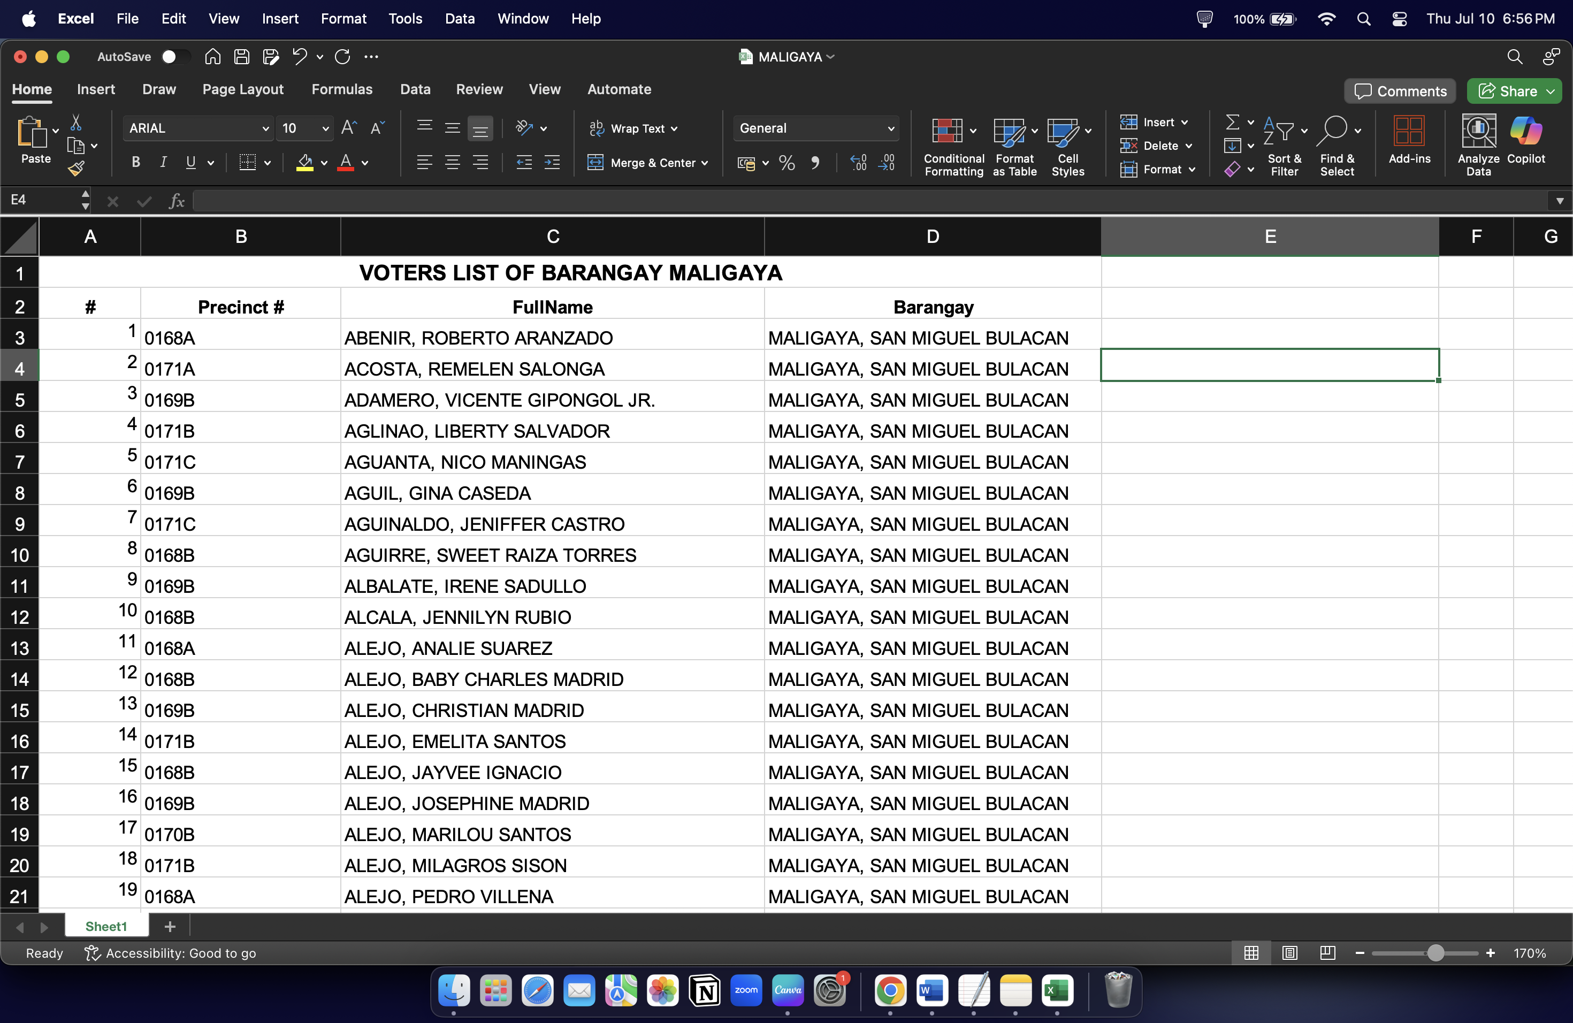Click the Redo arrow icon
Image resolution: width=1573 pixels, height=1023 pixels.
tap(342, 57)
